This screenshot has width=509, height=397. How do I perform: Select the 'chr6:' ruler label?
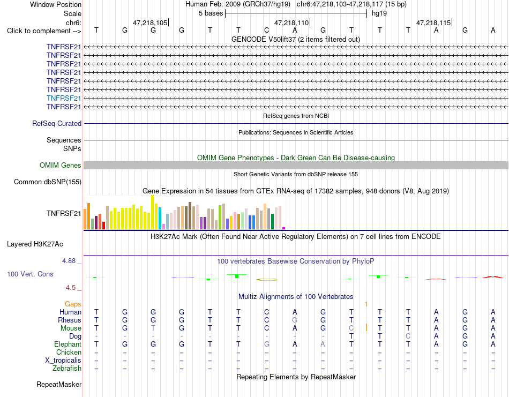[73, 23]
